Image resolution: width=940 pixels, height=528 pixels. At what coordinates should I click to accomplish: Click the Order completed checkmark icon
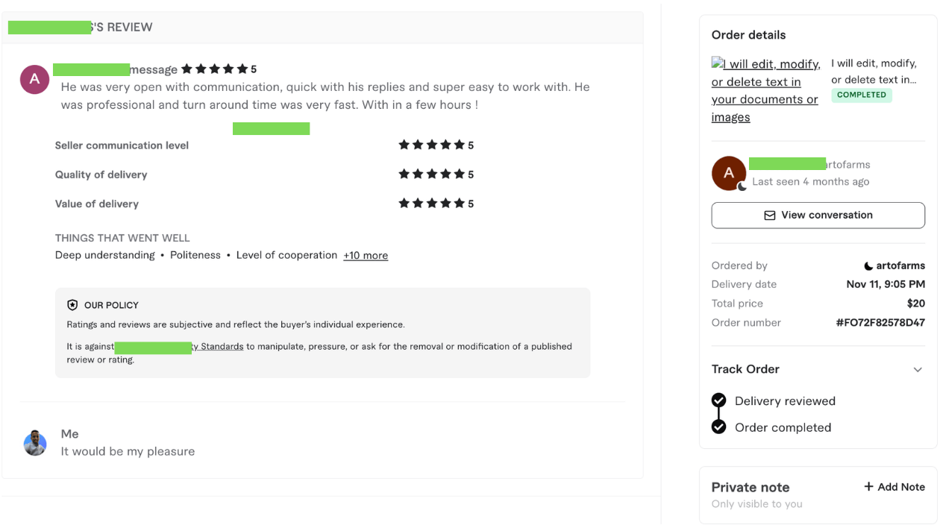[x=719, y=427]
